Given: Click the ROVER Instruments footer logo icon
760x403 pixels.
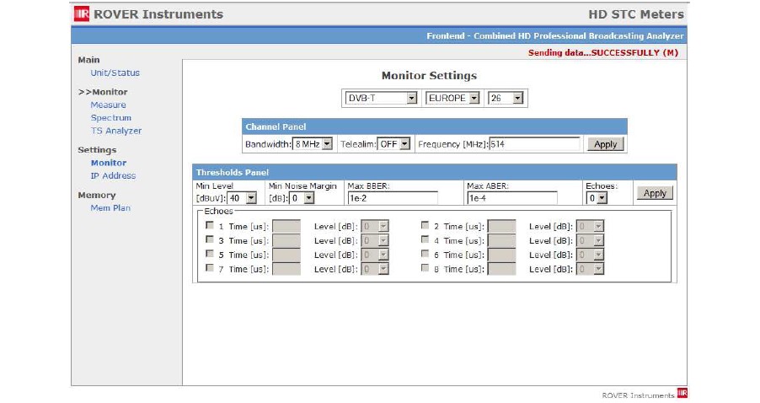Looking at the screenshot, I should pyautogui.click(x=682, y=393).
